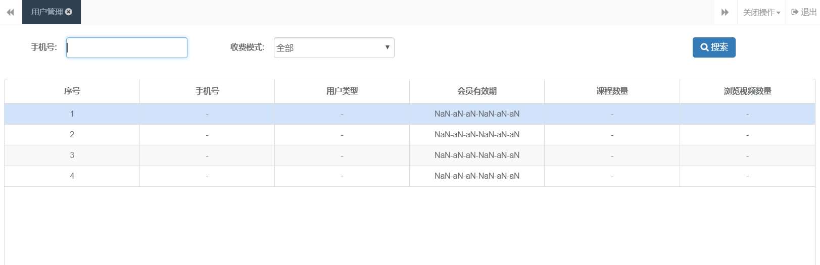Click the right double-arrow tab scroll icon
Screen dimensions: 820x265
[x=725, y=12]
